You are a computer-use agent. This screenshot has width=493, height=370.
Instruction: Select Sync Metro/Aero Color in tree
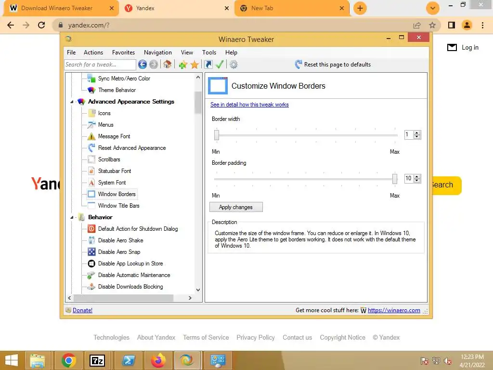[x=124, y=79]
